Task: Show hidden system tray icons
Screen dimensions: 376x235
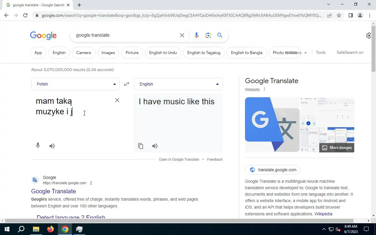Action: pos(324,229)
